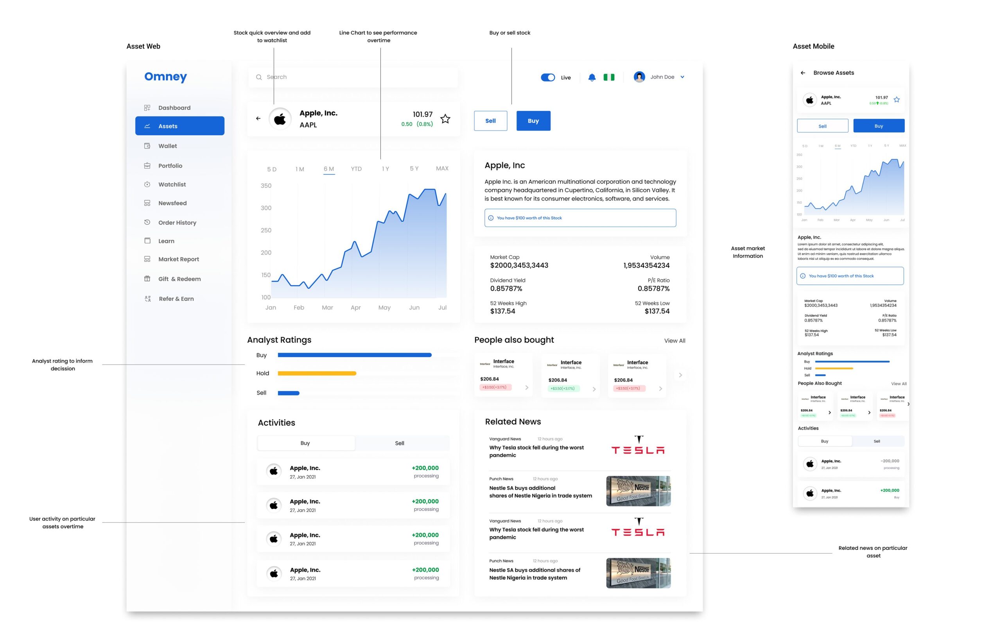1001x633 pixels.
Task: Tap the star icon on the mobile Apple card
Action: [897, 100]
